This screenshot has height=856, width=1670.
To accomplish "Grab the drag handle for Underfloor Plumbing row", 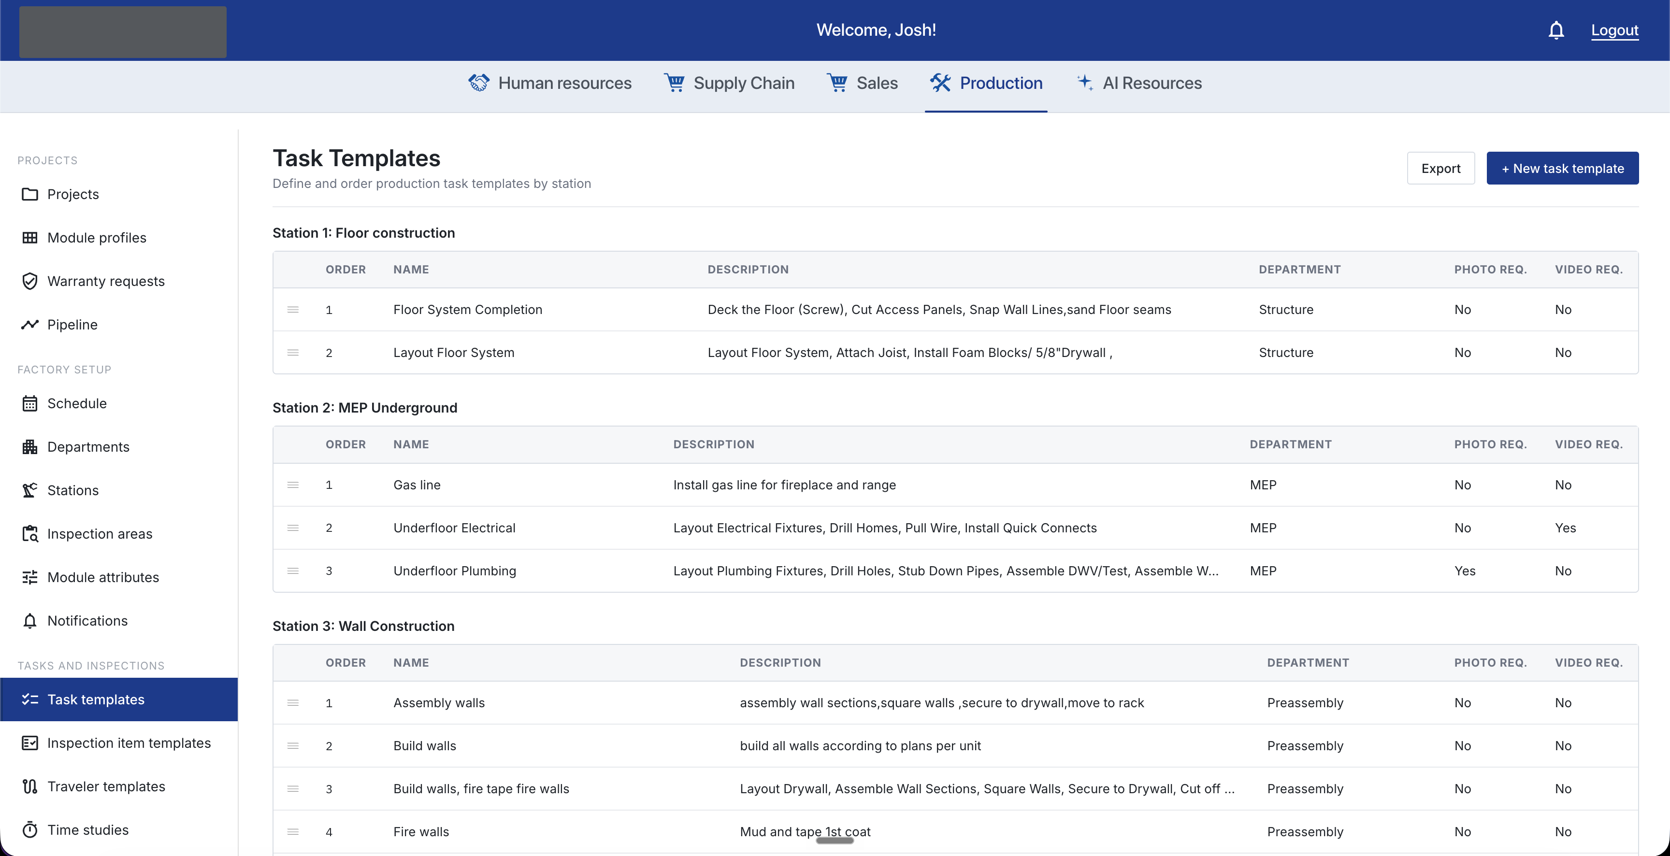I will pos(293,571).
